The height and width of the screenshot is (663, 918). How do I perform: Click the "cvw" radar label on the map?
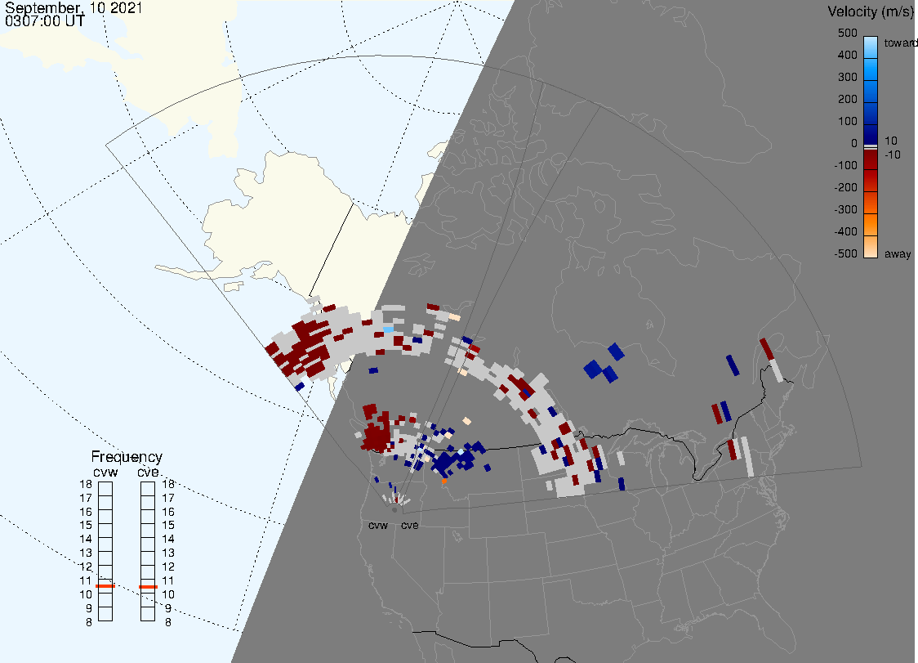pyautogui.click(x=378, y=525)
